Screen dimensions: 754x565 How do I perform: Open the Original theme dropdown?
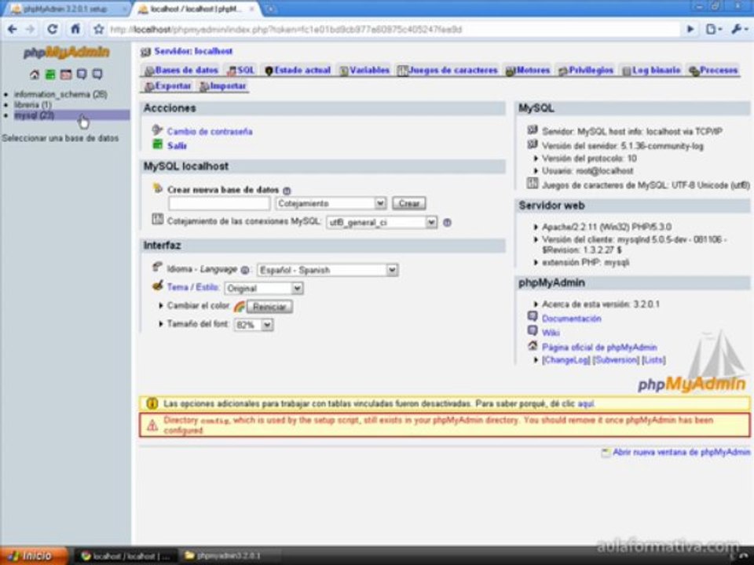264,288
